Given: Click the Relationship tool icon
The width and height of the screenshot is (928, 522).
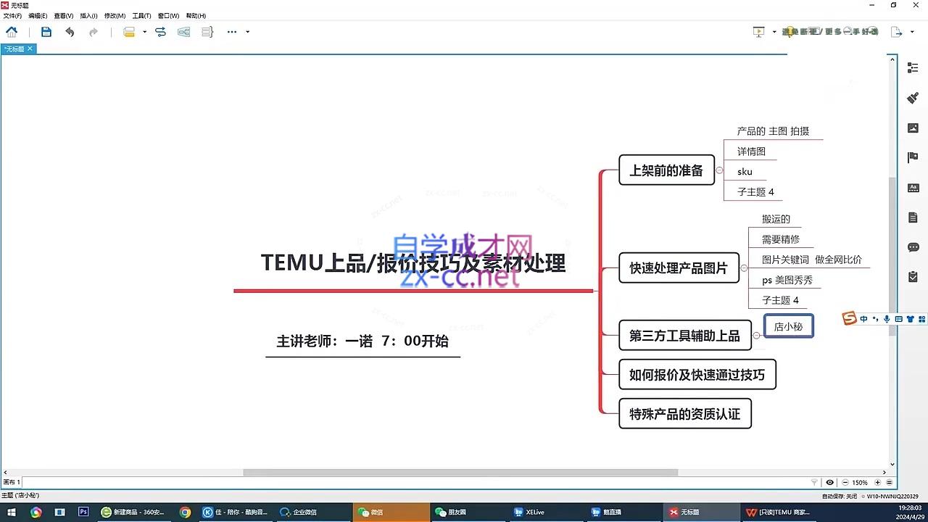Looking at the screenshot, I should [161, 32].
